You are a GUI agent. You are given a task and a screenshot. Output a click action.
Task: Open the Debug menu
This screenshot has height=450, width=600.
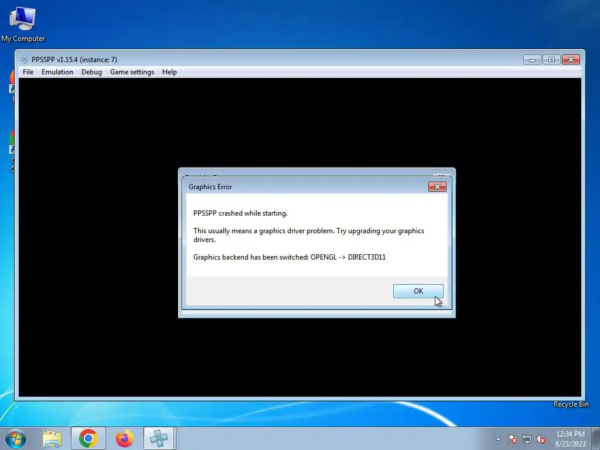[91, 72]
